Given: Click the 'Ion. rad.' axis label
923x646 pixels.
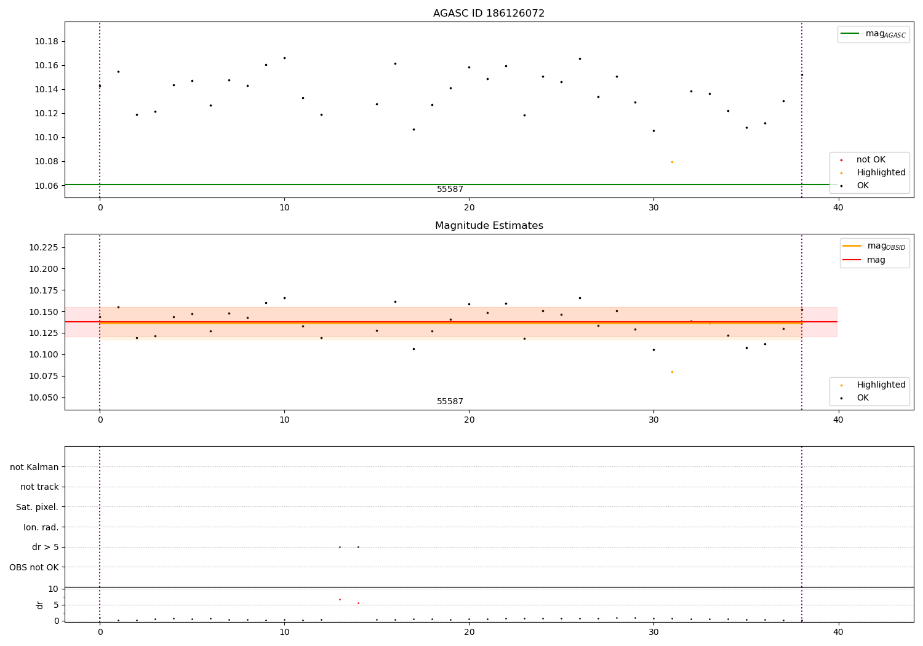Looking at the screenshot, I should point(41,527).
